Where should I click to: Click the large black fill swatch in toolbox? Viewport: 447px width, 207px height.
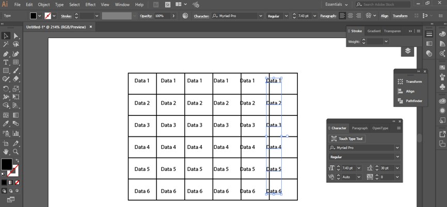(7, 164)
